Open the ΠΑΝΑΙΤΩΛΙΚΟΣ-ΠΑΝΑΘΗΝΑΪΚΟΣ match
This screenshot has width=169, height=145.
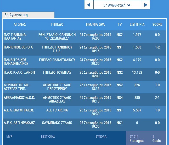tap(16, 62)
